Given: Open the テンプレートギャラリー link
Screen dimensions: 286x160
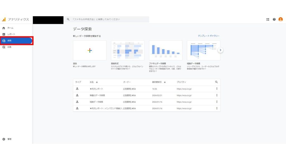Looking at the screenshot, I should 209,36.
